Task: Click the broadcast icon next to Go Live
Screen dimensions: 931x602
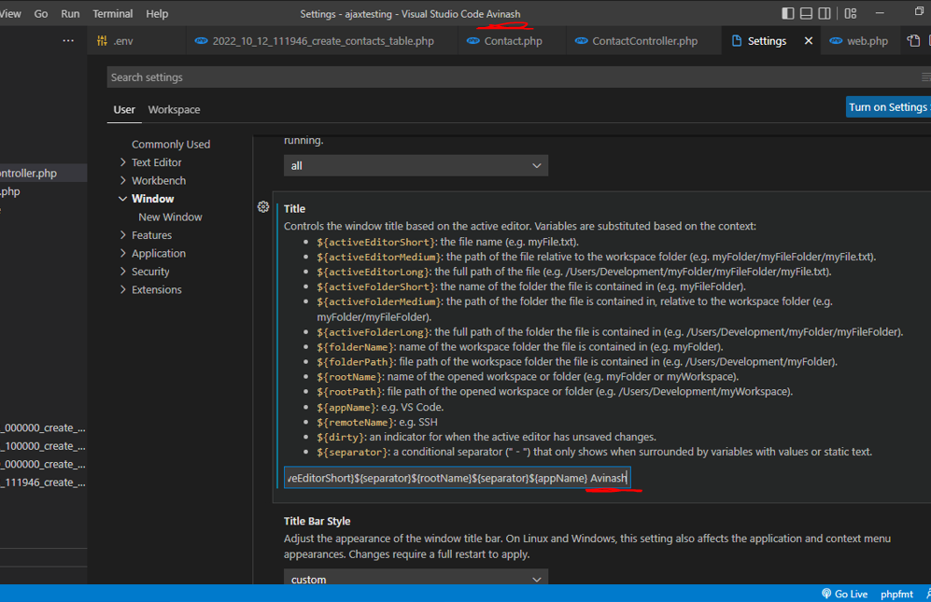Action: (x=825, y=594)
